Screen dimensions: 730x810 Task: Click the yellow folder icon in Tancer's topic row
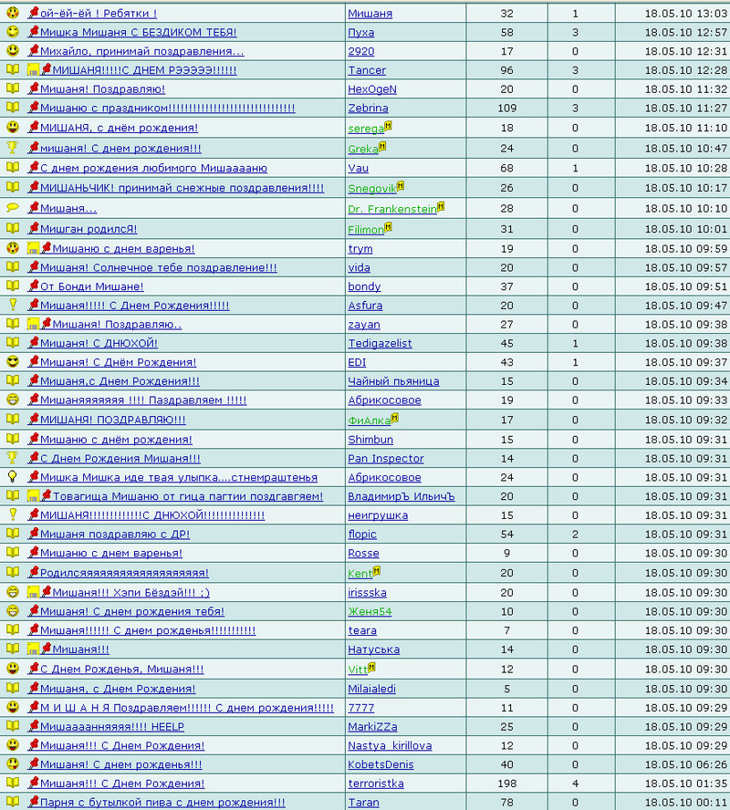click(x=33, y=69)
